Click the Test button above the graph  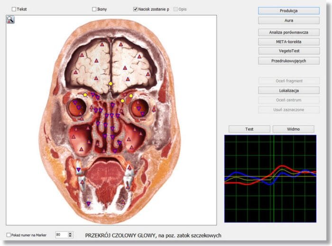pos(249,129)
